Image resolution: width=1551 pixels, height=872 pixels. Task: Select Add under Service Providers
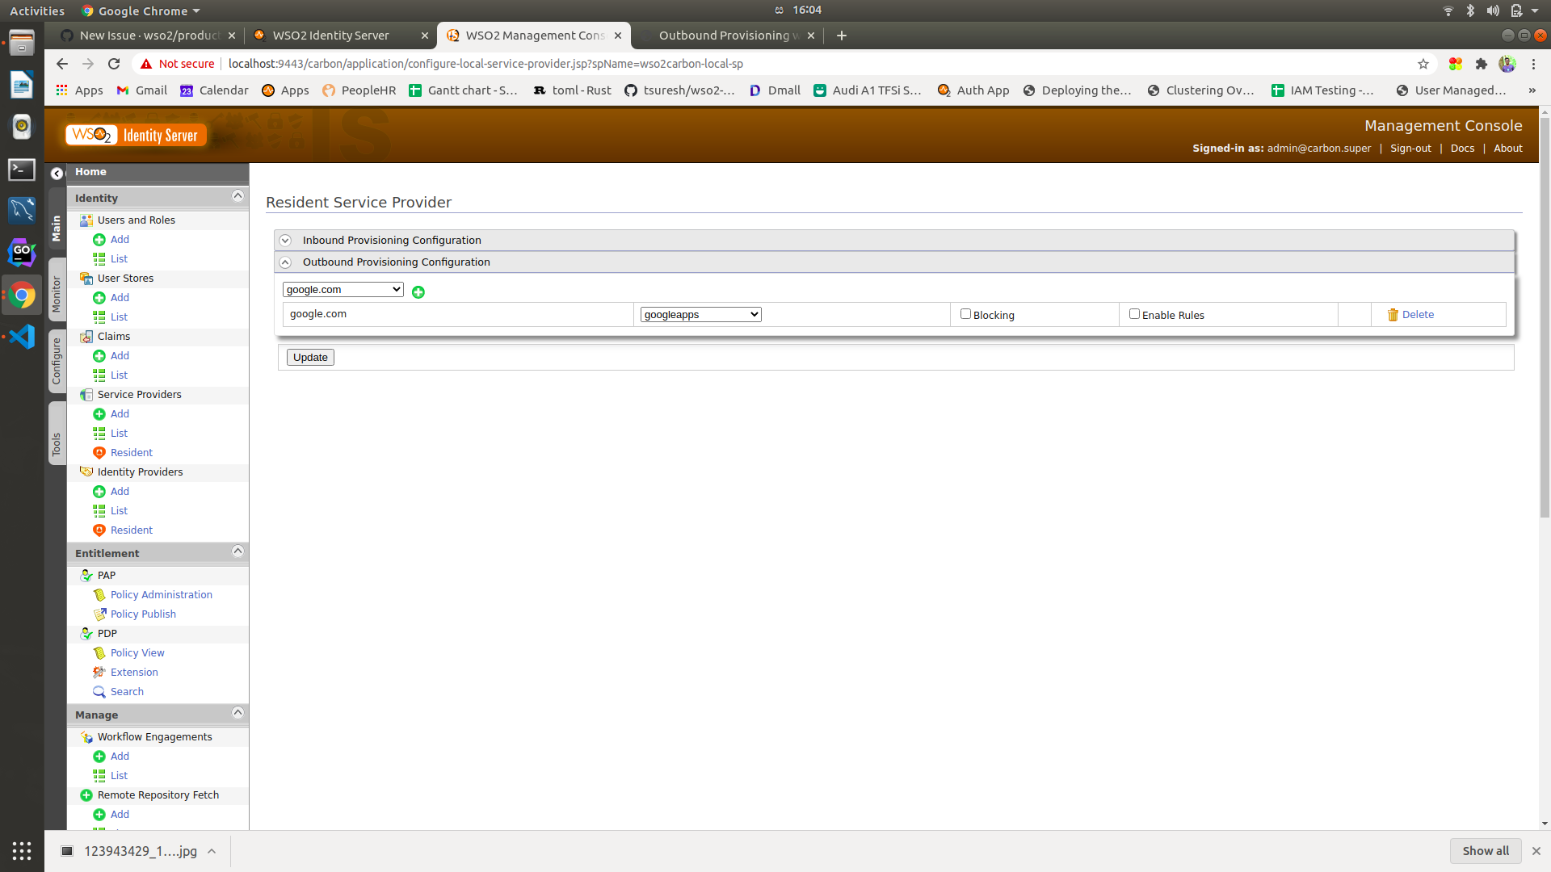(120, 413)
